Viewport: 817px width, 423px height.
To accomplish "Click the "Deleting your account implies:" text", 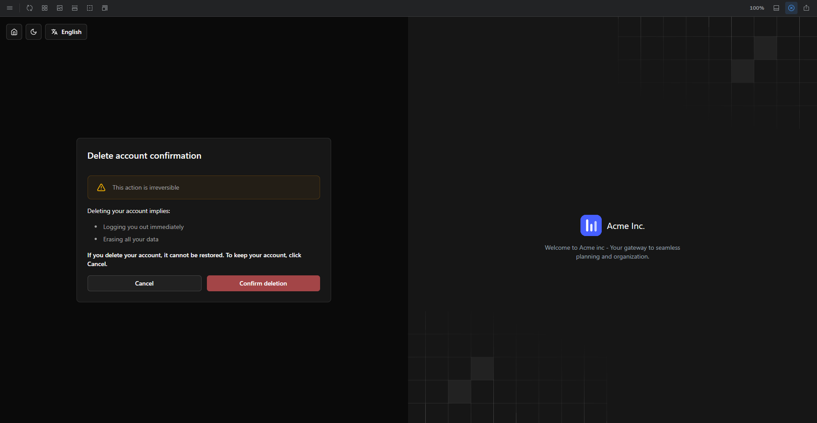I will (x=129, y=211).
